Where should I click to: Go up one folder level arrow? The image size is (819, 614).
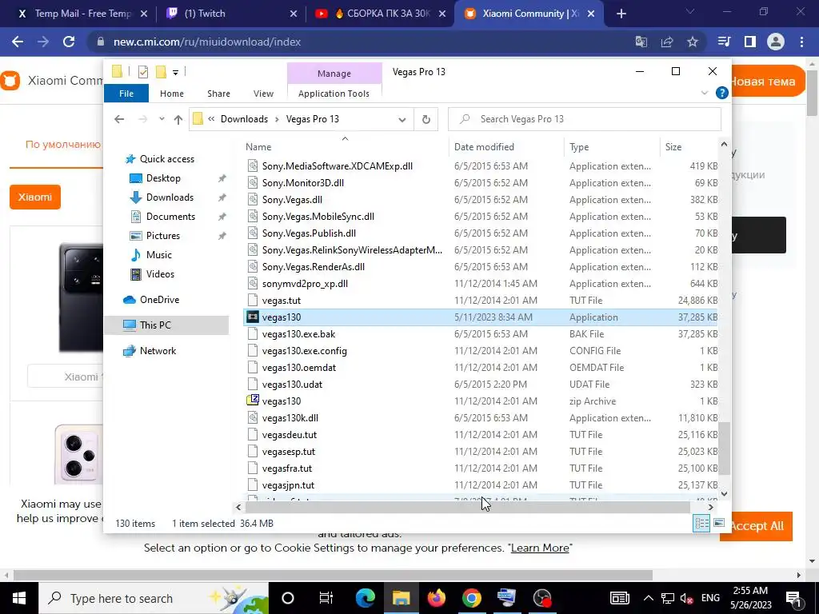[x=178, y=119]
